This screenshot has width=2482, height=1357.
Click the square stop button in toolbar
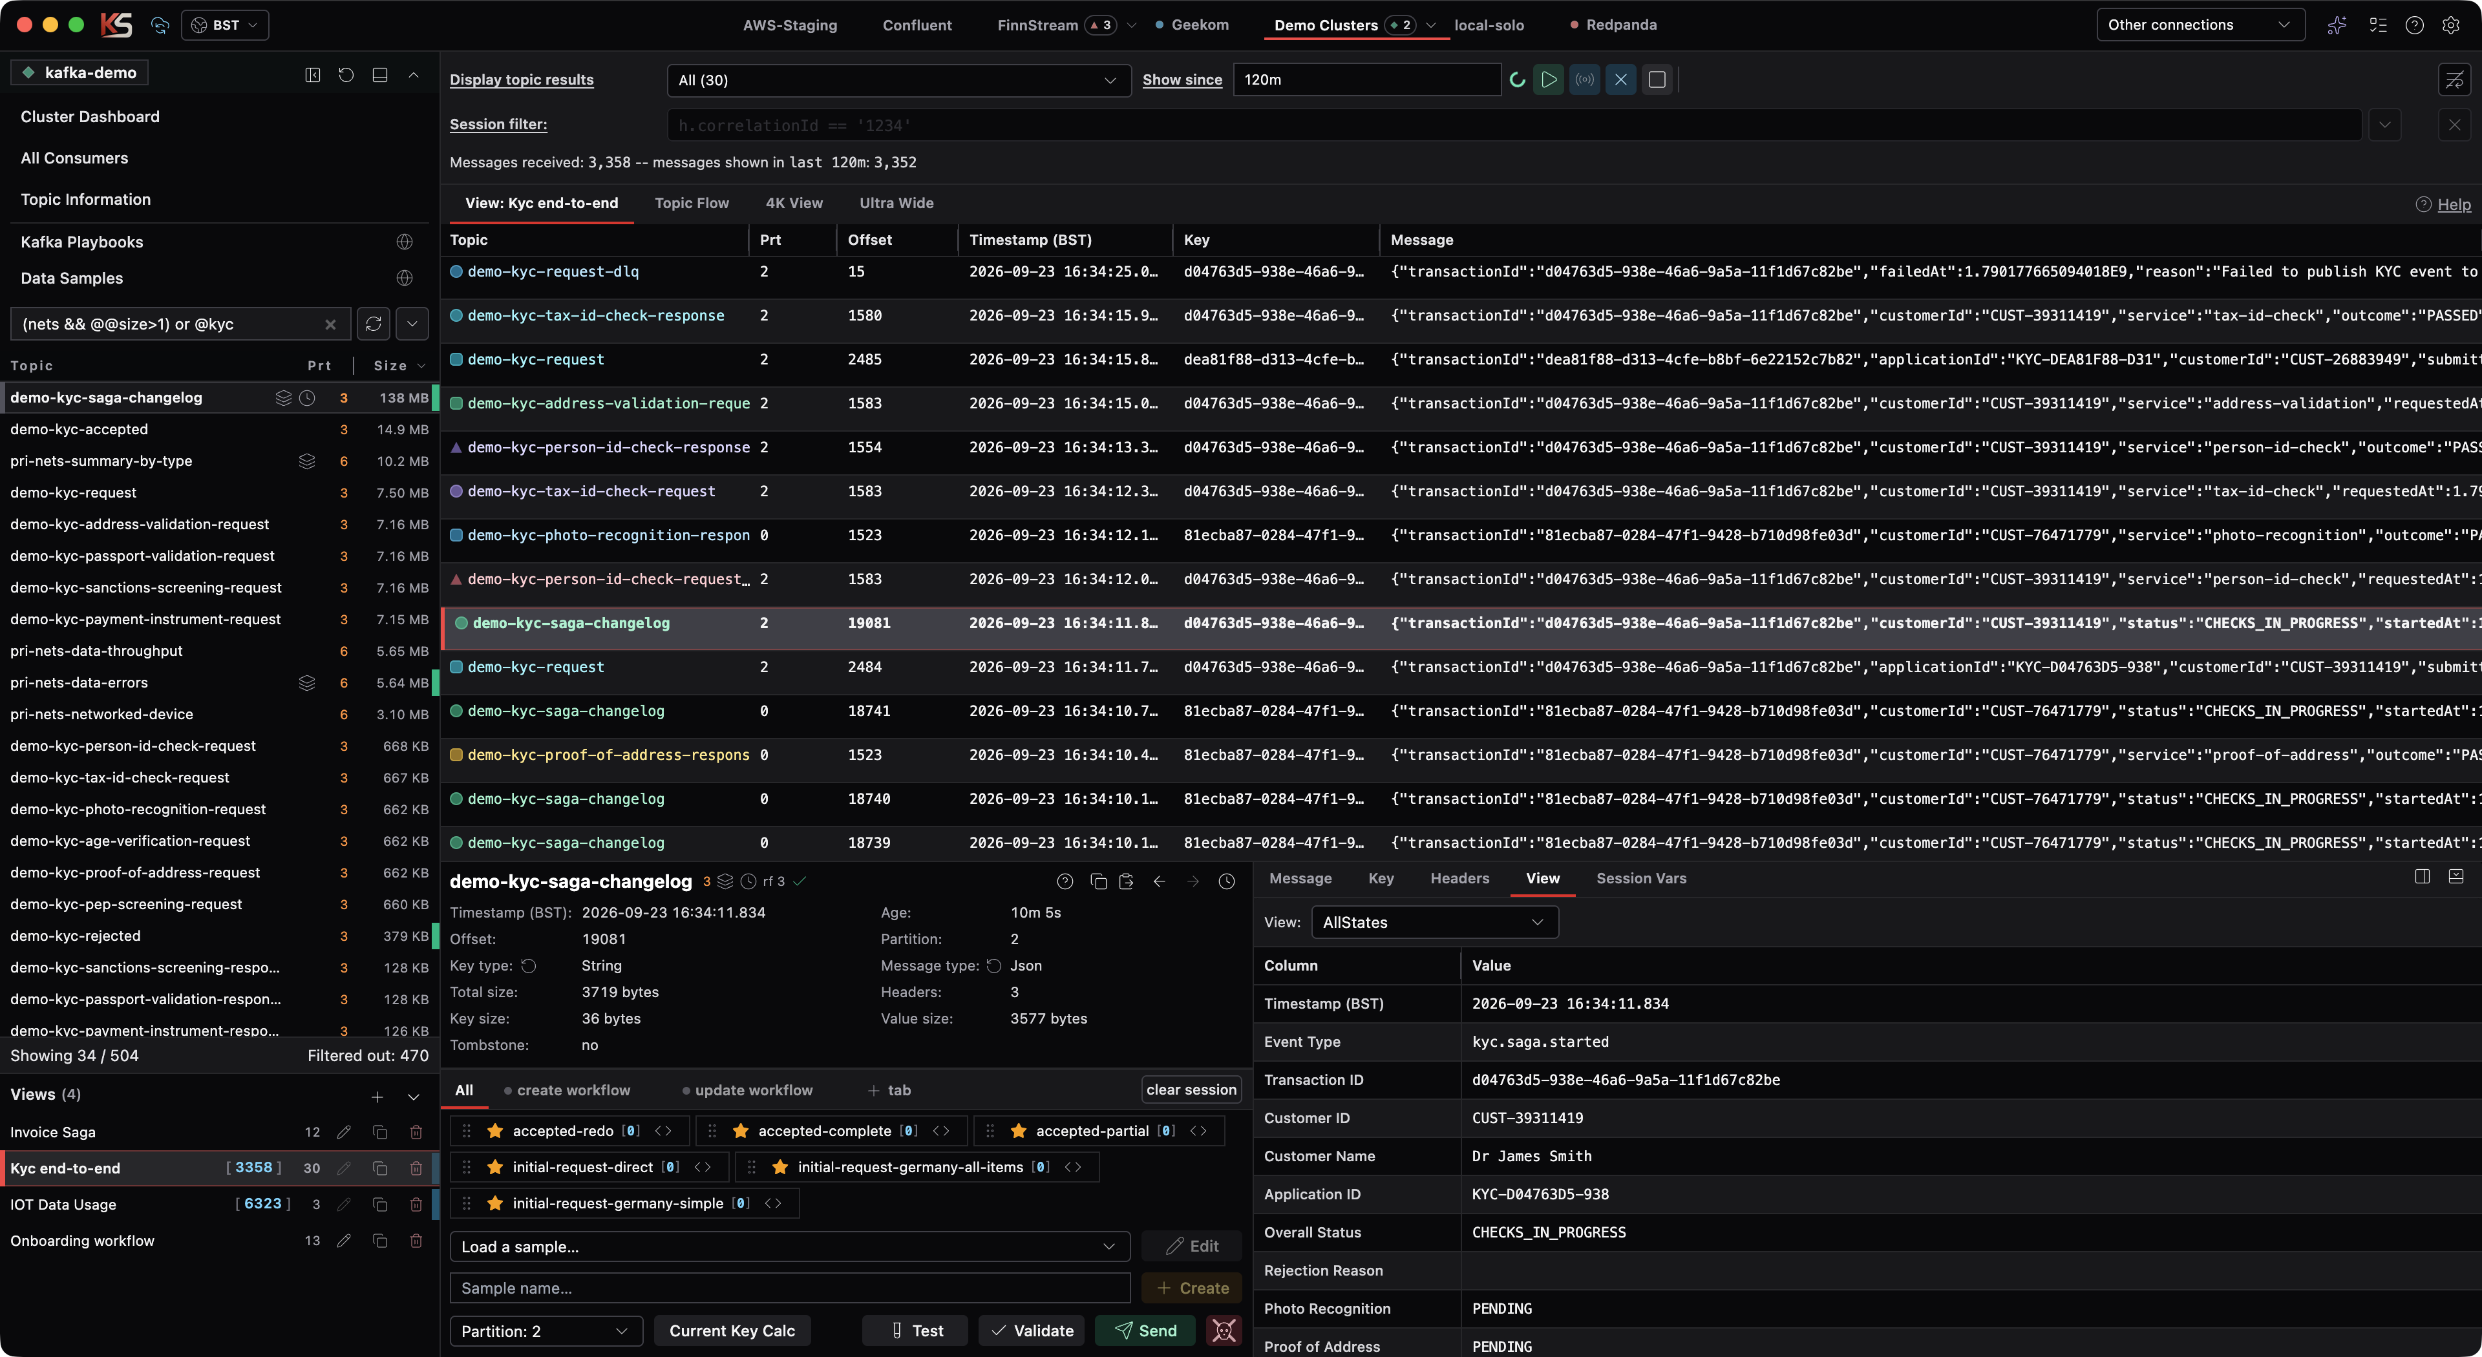click(x=1657, y=80)
